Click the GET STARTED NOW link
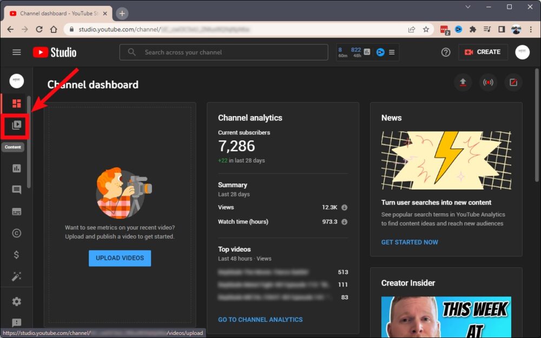Screen dimensions: 541x338 point(410,242)
